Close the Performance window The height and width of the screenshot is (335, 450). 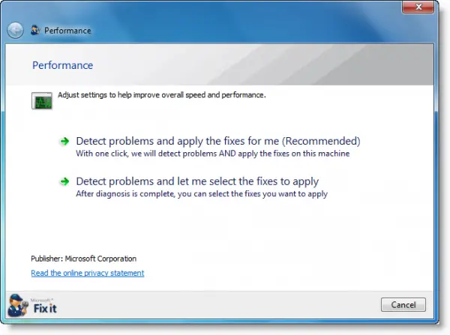[418, 7]
